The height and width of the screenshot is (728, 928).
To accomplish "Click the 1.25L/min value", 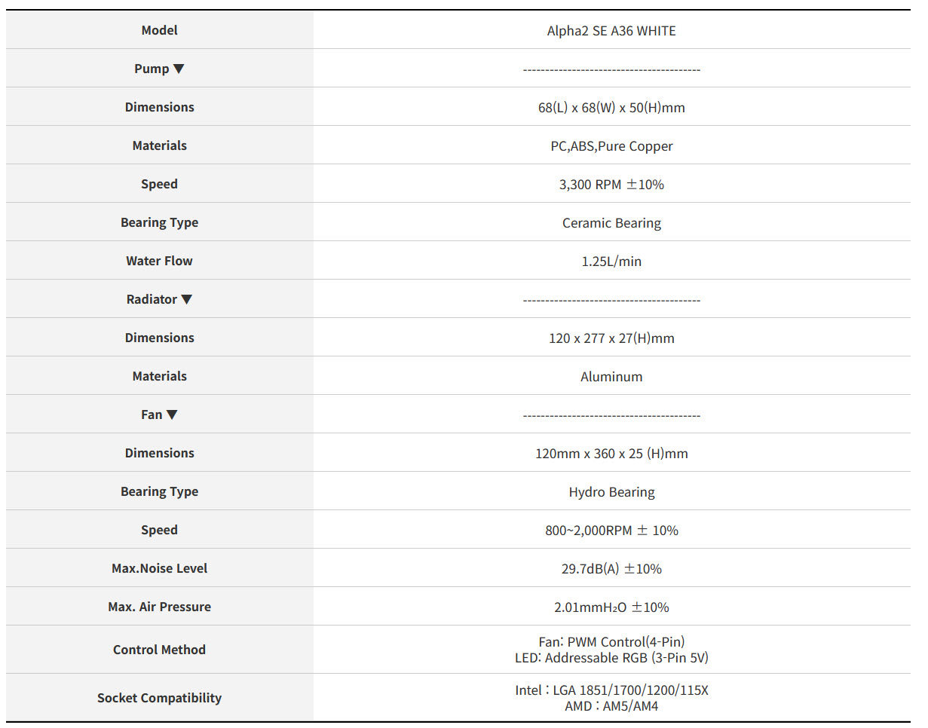I will [x=611, y=262].
